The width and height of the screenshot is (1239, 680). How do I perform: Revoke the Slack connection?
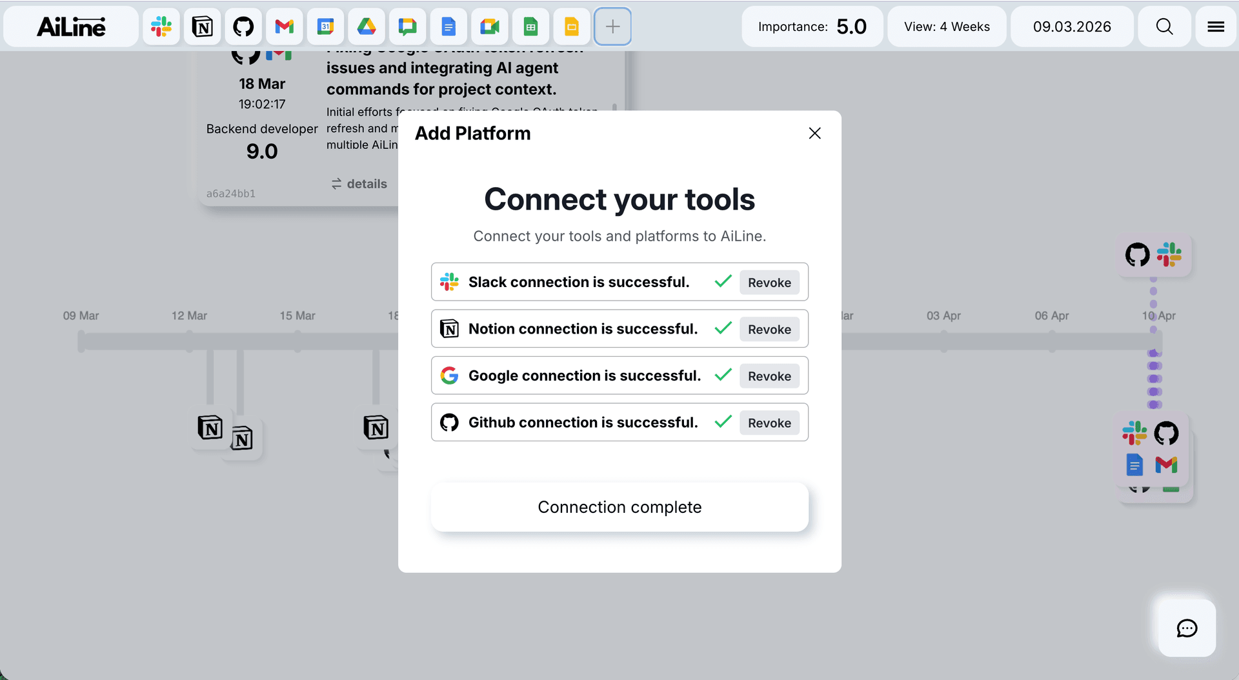(769, 283)
